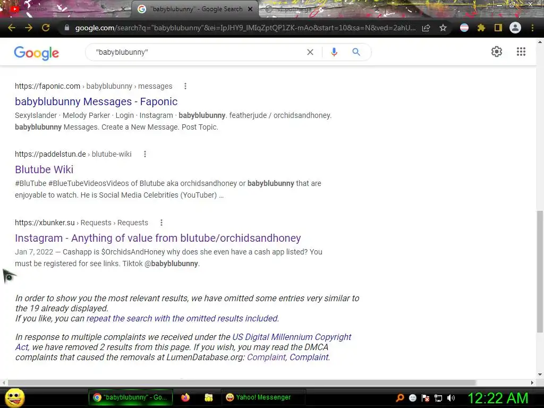Open the babyblubunny Messages - Faponic result

(96, 101)
